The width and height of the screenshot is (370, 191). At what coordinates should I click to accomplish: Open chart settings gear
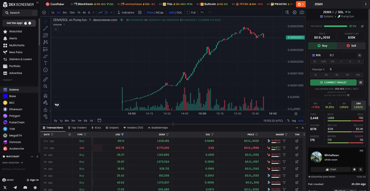pos(294,12)
